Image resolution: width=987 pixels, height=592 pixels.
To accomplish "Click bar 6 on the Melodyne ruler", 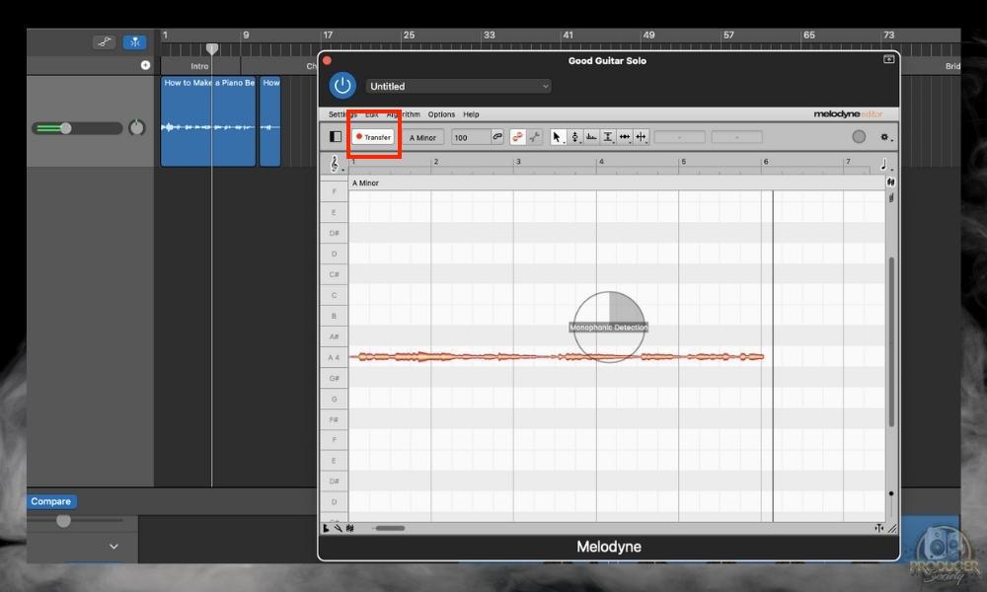I will coord(766,162).
